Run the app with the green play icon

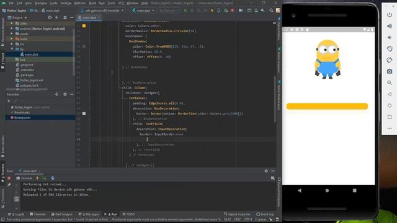pos(185,11)
